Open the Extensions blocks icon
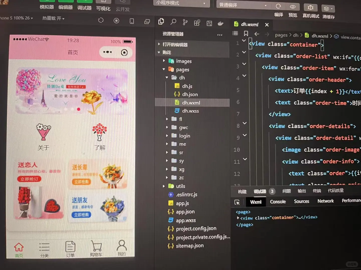361x270 pixels. [197, 23]
